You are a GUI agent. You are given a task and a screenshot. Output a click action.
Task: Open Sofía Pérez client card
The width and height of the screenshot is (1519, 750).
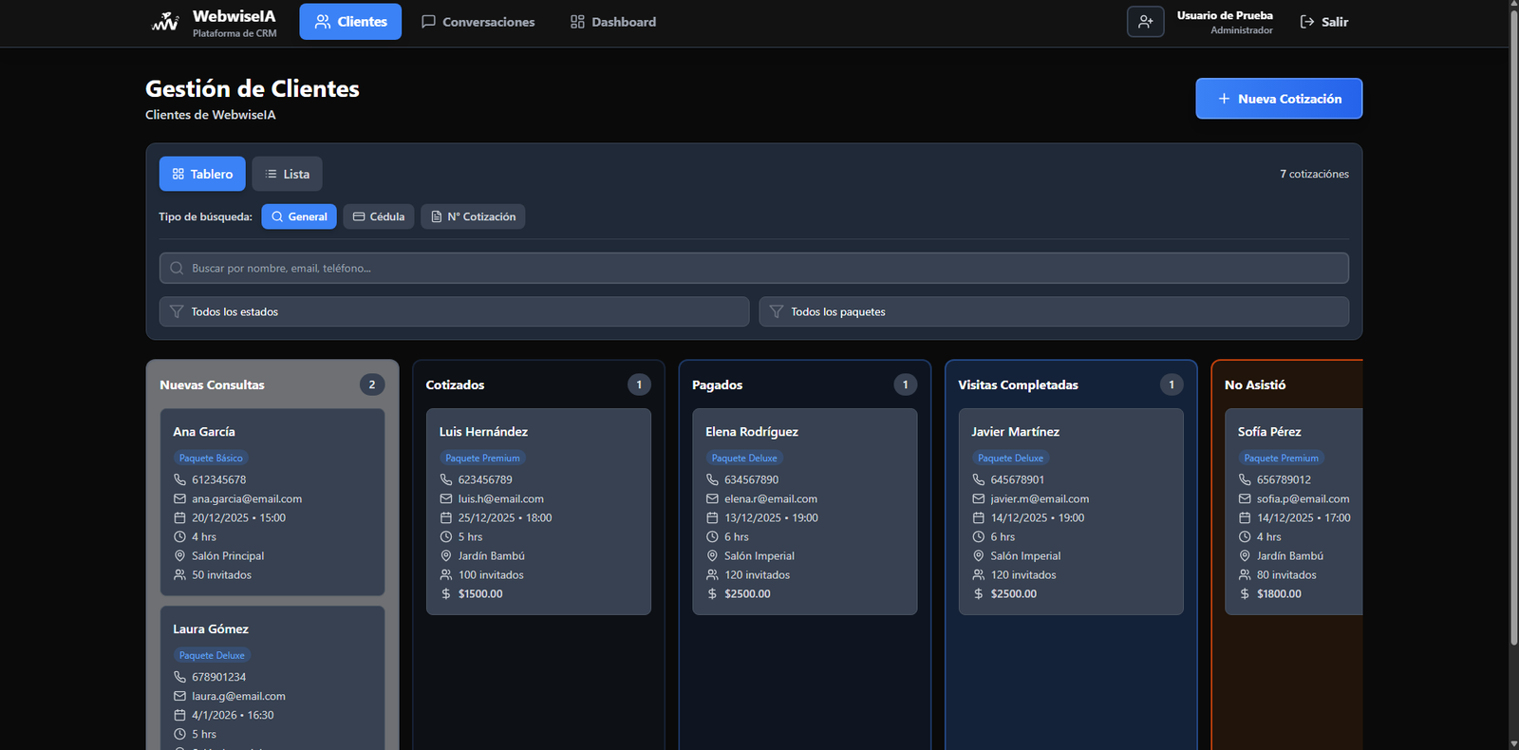tap(1294, 512)
